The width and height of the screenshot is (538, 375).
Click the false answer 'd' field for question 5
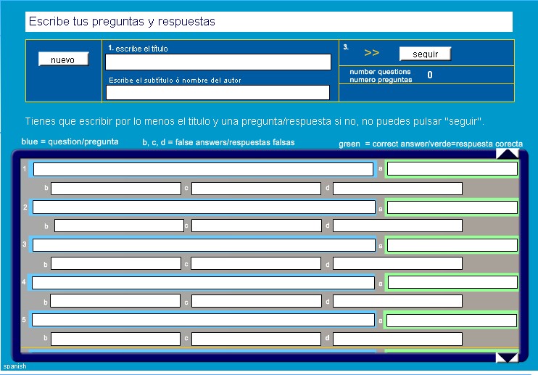tap(397, 339)
